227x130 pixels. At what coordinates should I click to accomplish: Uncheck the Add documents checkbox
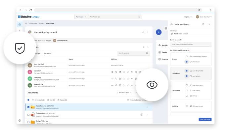187,71
